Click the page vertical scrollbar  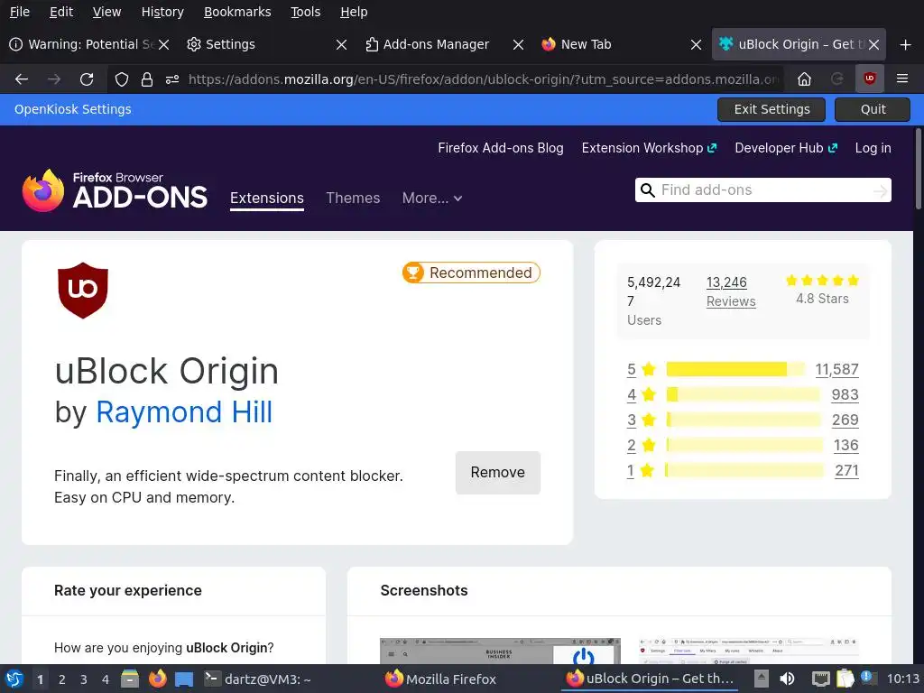[x=918, y=169]
